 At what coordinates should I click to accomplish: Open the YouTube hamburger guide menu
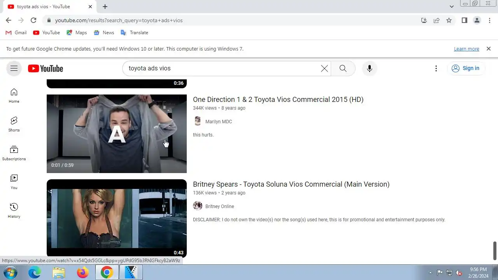pos(14,68)
